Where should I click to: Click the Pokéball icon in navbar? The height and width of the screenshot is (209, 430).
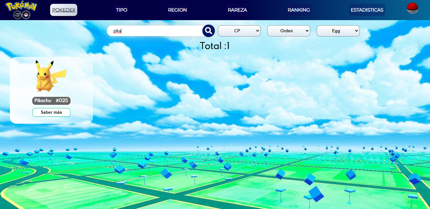(412, 8)
